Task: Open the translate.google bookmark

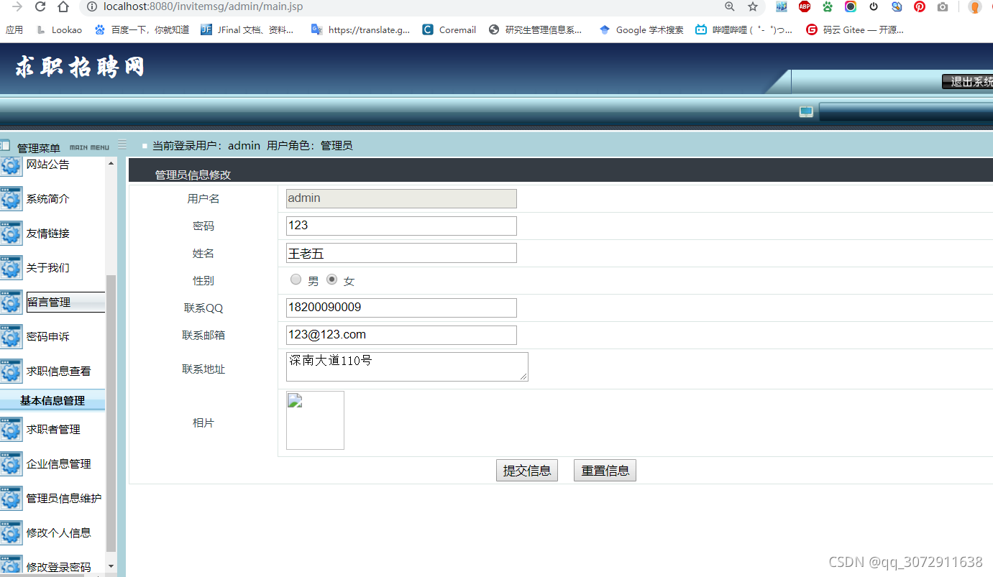Action: click(x=361, y=29)
